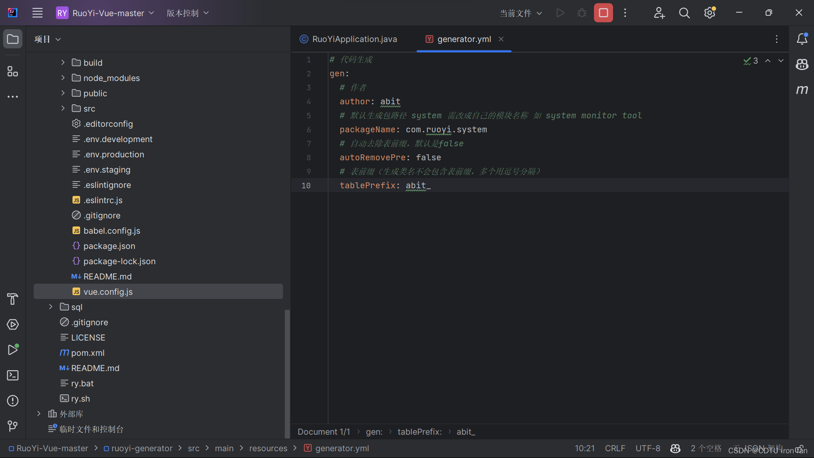Screen dimensions: 814x458
Task: Click line number 4 in the gutter
Action: (x=309, y=101)
